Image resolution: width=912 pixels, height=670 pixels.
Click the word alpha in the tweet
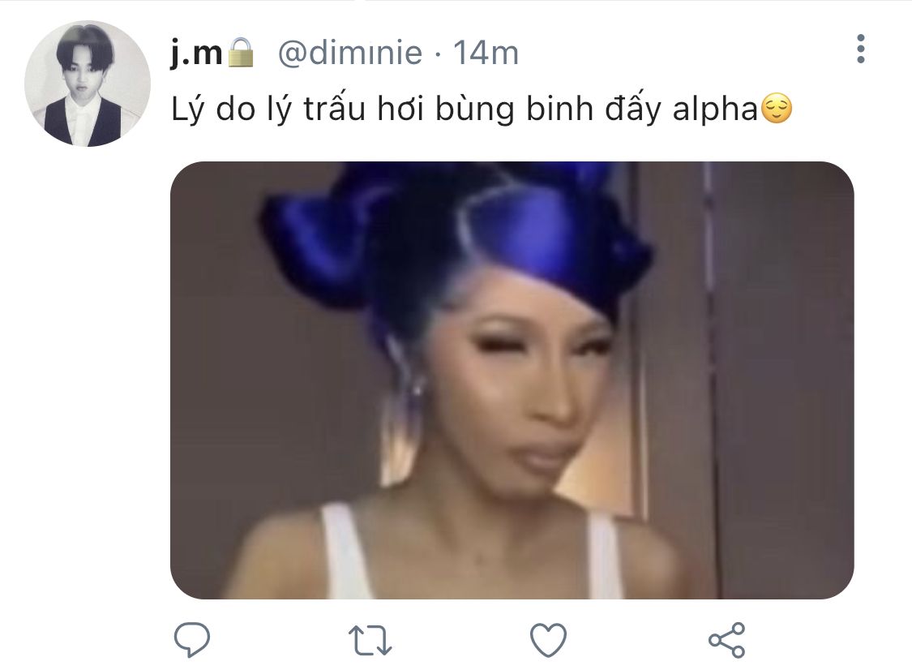[715, 110]
